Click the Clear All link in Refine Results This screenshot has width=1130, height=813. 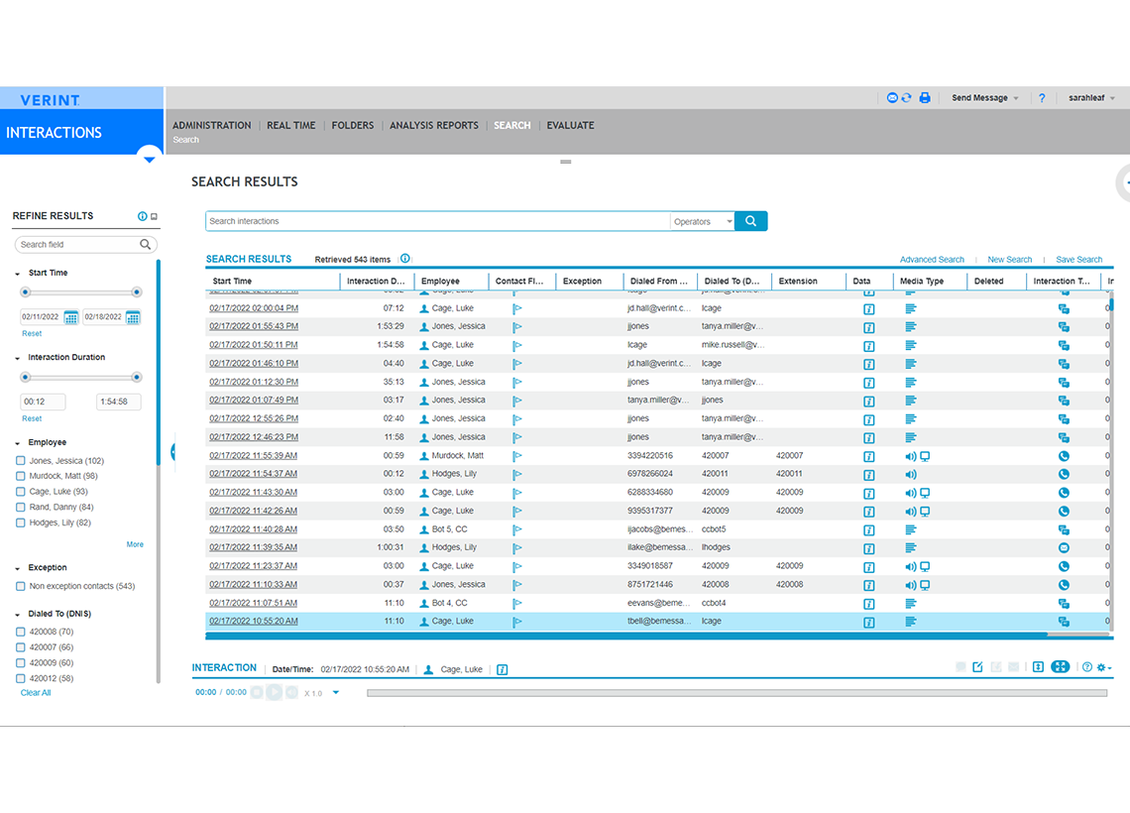coord(35,692)
